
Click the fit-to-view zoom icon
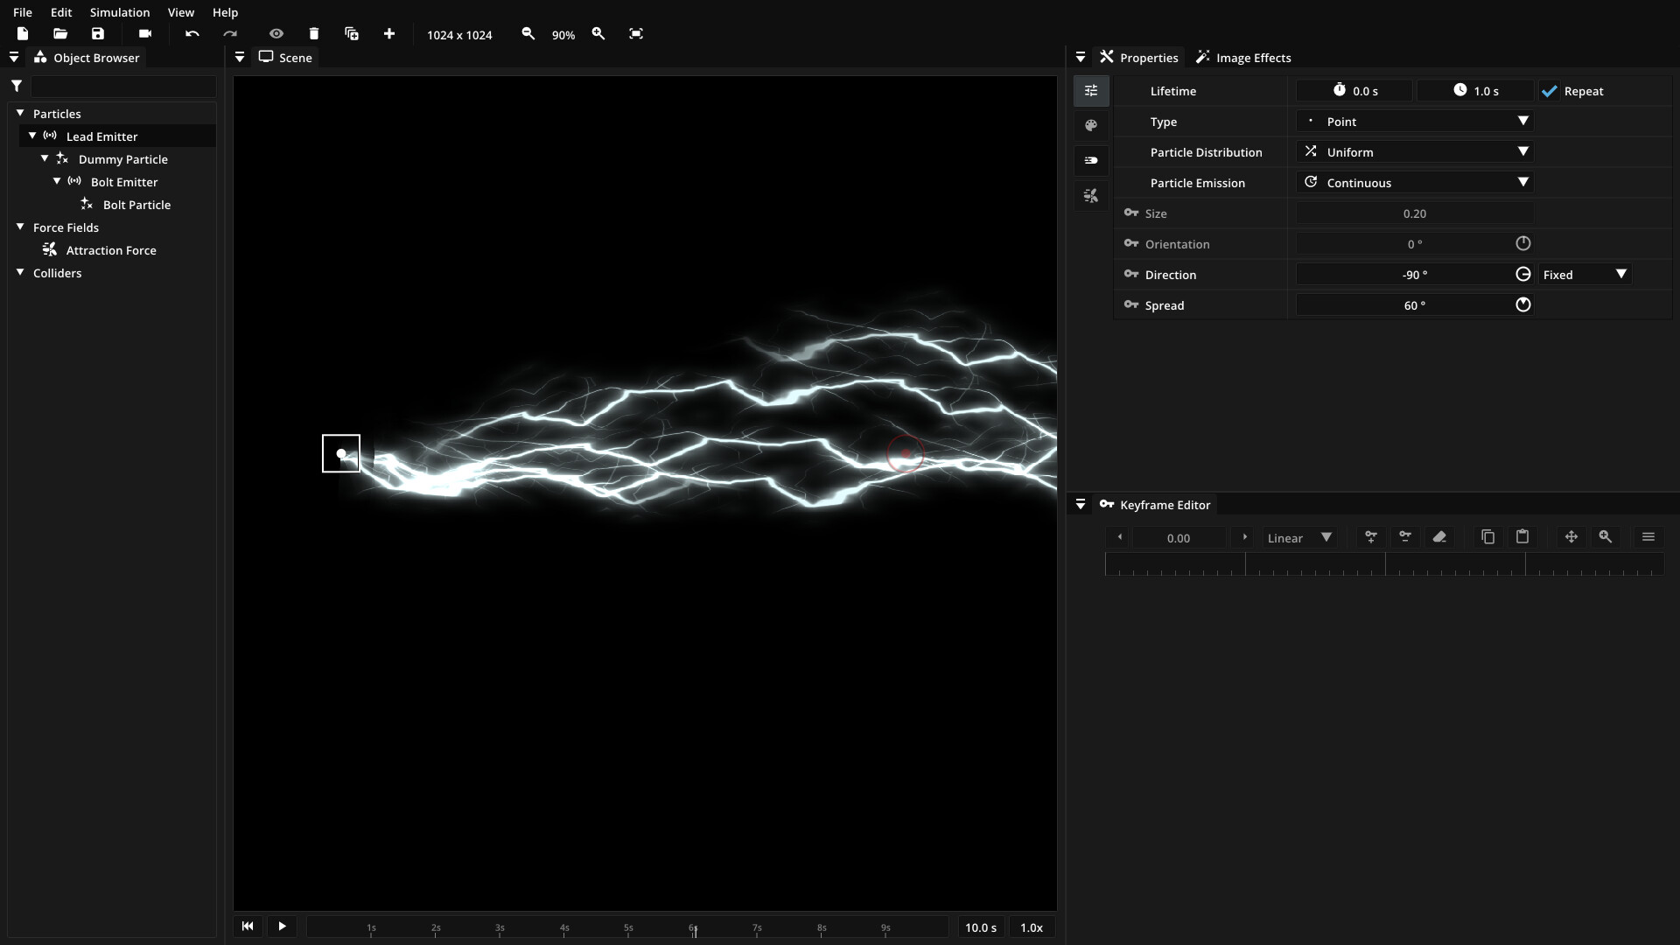(636, 34)
